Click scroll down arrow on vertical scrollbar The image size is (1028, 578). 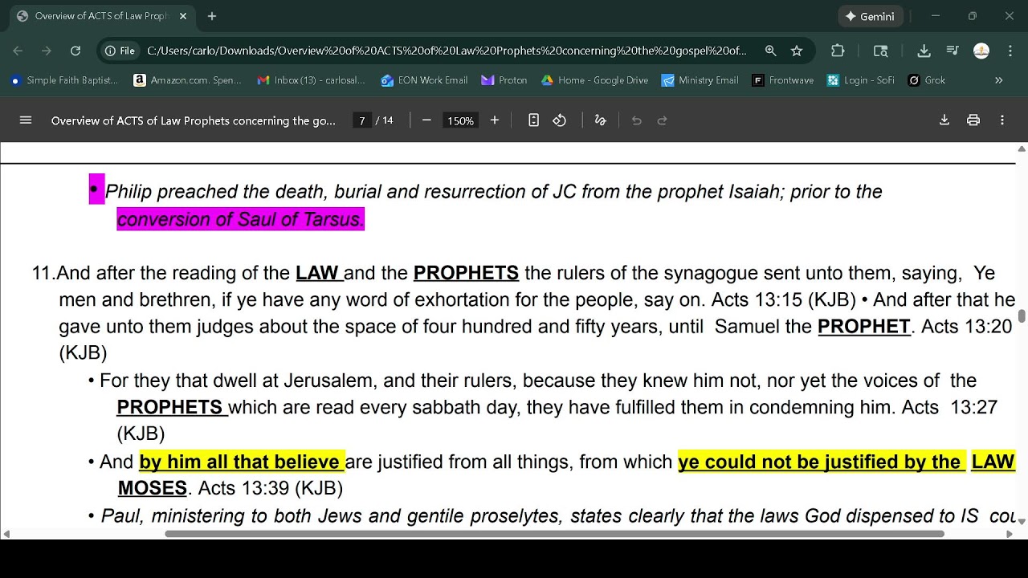tap(1022, 522)
